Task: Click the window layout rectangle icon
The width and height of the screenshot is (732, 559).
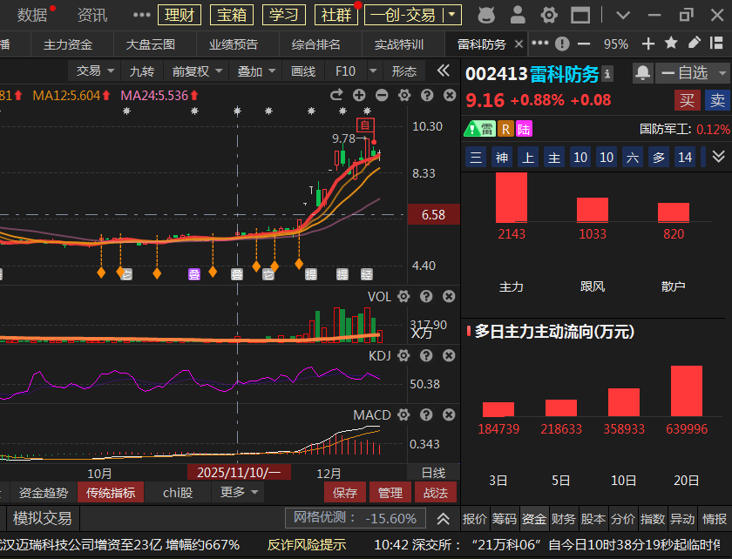Action: click(x=580, y=16)
